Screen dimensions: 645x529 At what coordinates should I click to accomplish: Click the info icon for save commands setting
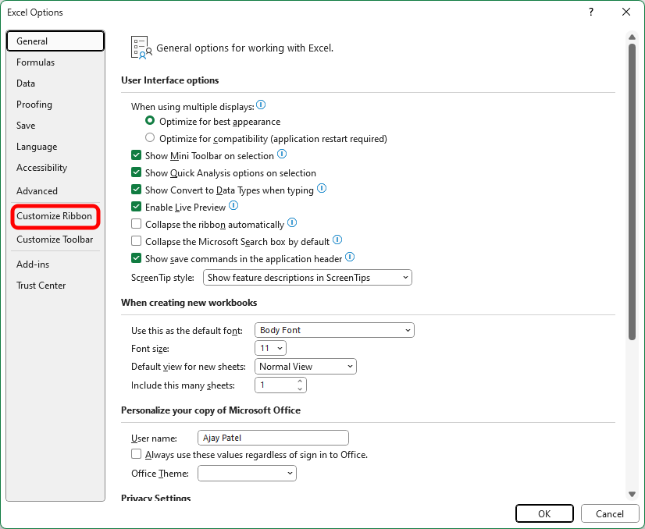[349, 257]
